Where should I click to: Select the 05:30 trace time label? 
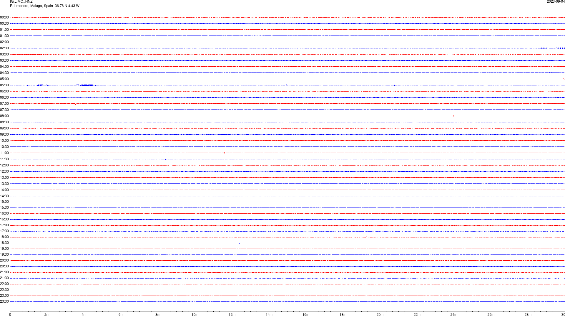point(4,85)
